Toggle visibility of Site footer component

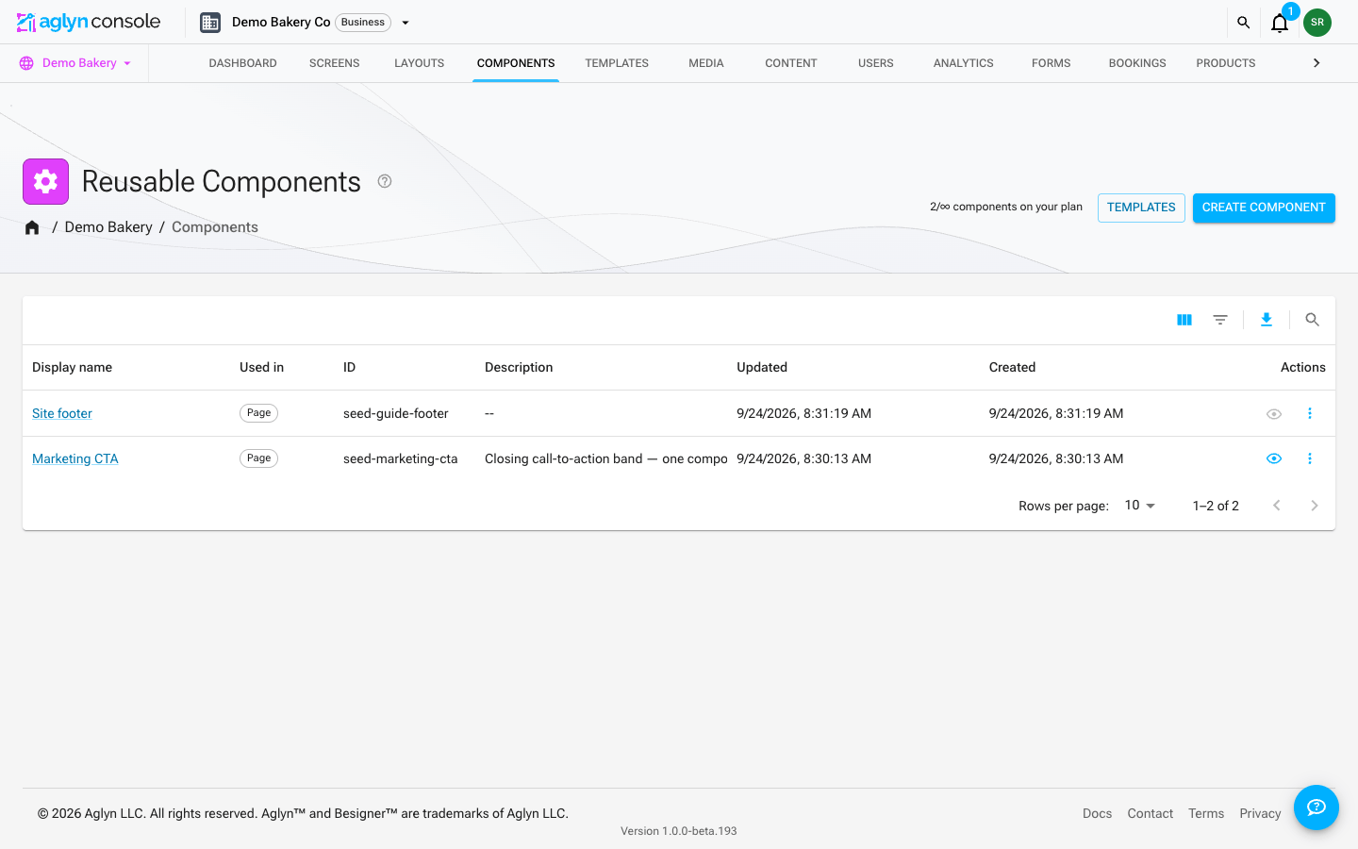pyautogui.click(x=1274, y=414)
